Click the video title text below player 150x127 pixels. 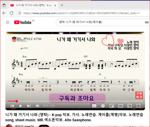point(74,117)
